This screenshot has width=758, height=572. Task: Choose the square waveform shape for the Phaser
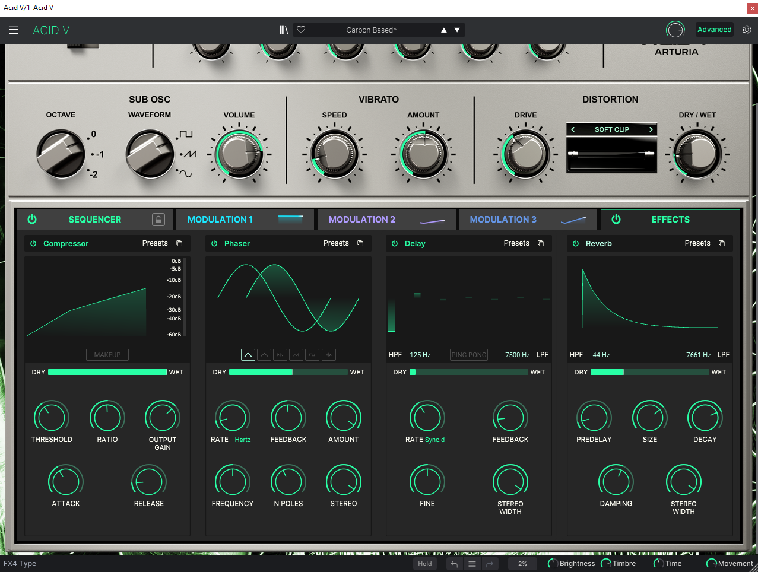[x=312, y=354]
